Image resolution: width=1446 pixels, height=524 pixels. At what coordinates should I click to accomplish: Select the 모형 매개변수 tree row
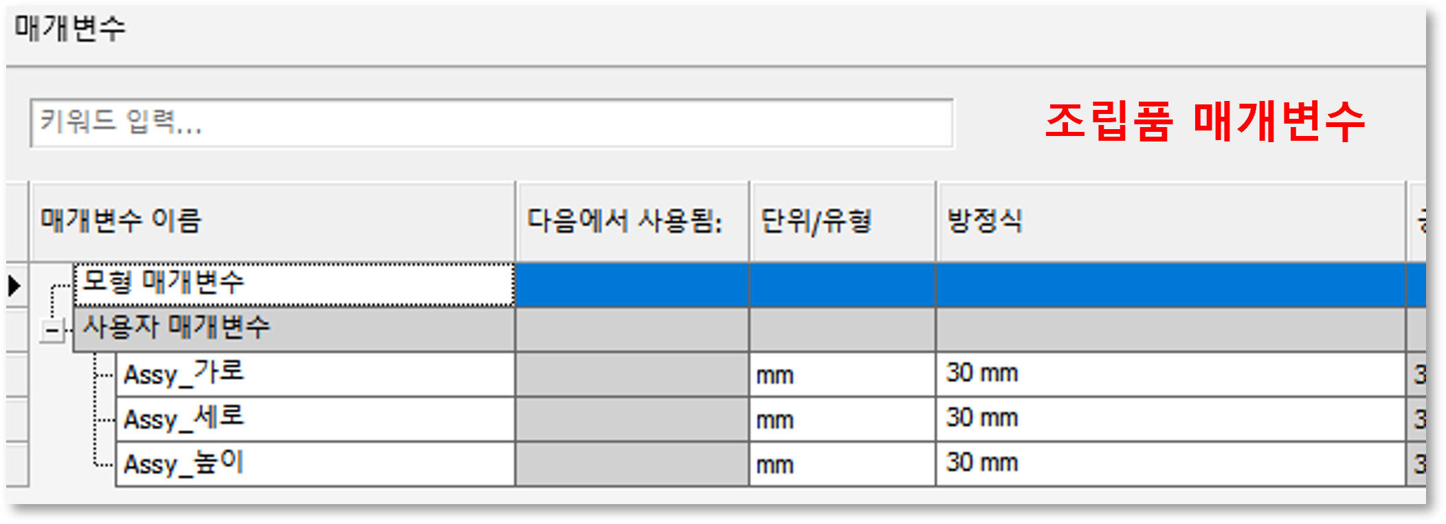pyautogui.click(x=293, y=284)
